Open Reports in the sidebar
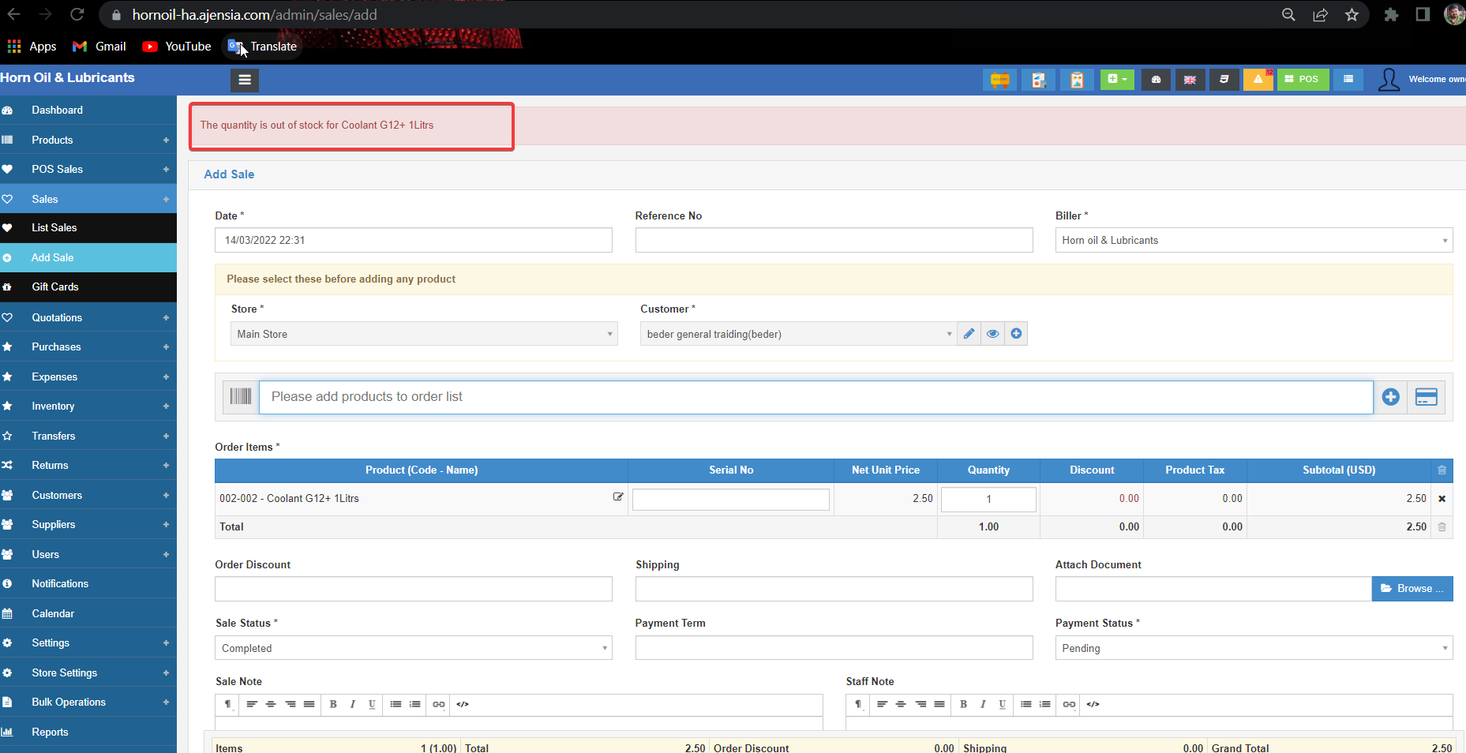This screenshot has width=1466, height=753. [88, 732]
